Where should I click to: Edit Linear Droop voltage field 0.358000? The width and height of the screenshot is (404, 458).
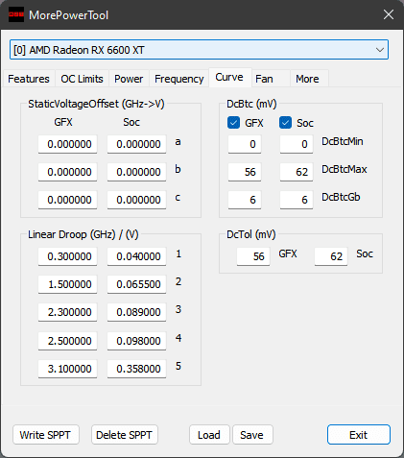(x=136, y=369)
